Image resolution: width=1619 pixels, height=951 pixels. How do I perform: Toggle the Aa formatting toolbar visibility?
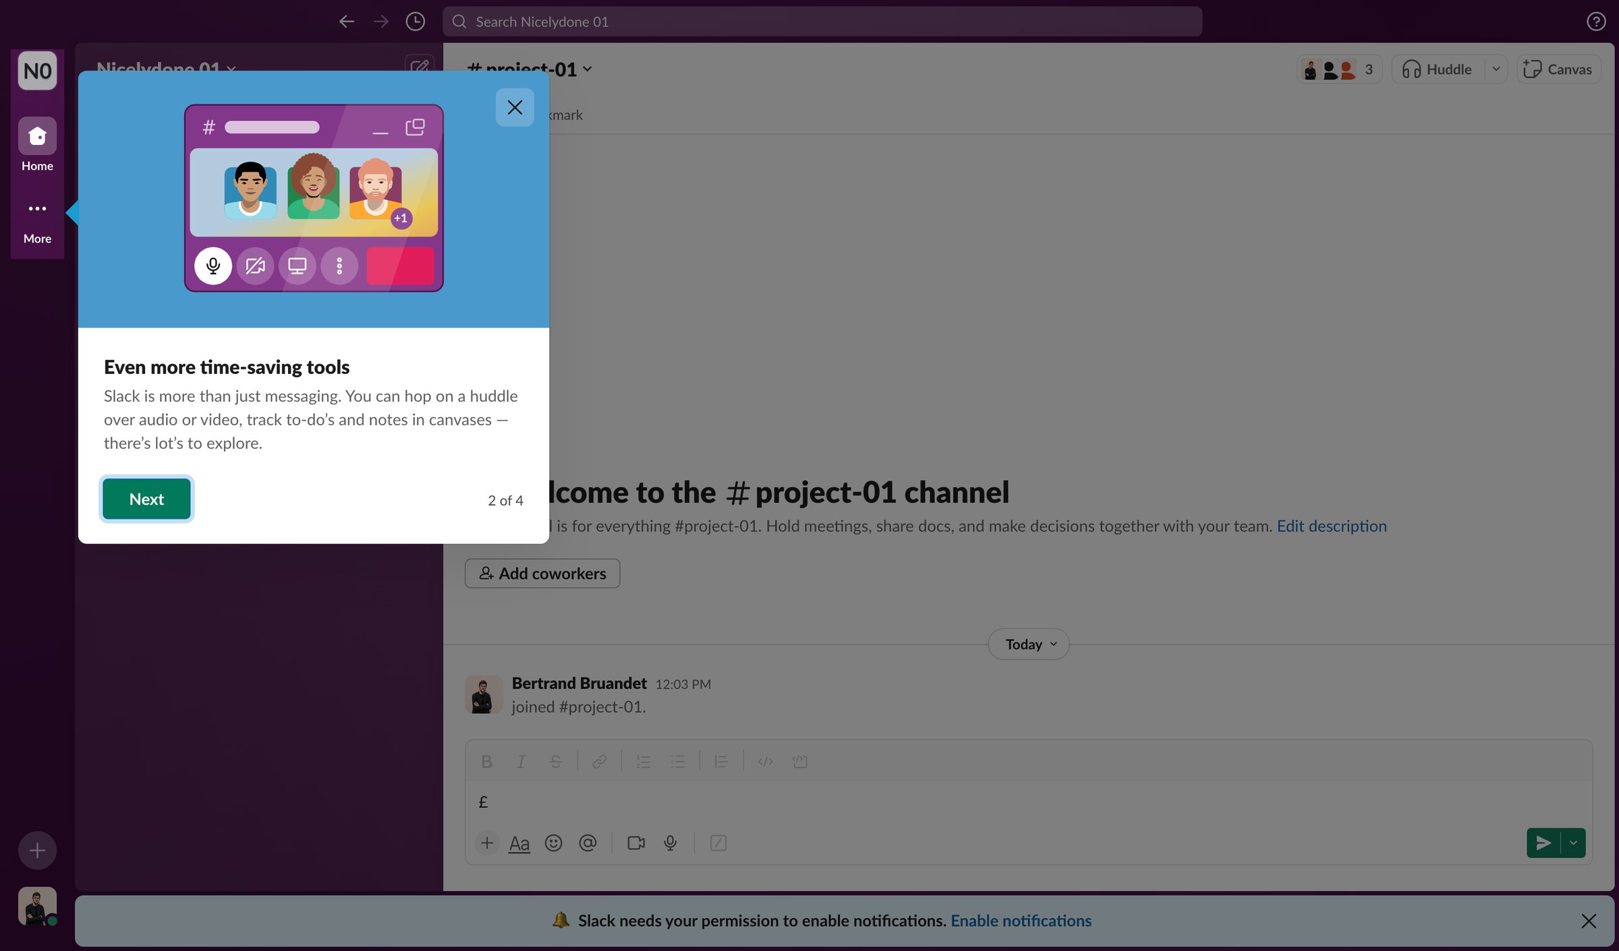point(519,843)
